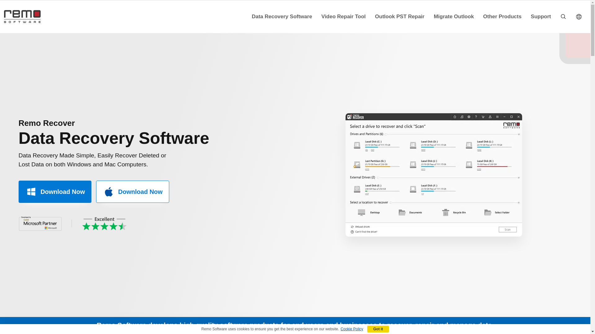Download Remo Recover for Windows
The height and width of the screenshot is (334, 595).
(55, 192)
